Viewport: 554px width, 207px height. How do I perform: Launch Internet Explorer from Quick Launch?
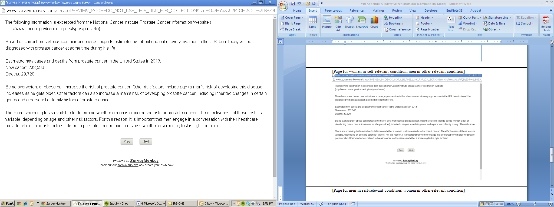(x=25, y=203)
